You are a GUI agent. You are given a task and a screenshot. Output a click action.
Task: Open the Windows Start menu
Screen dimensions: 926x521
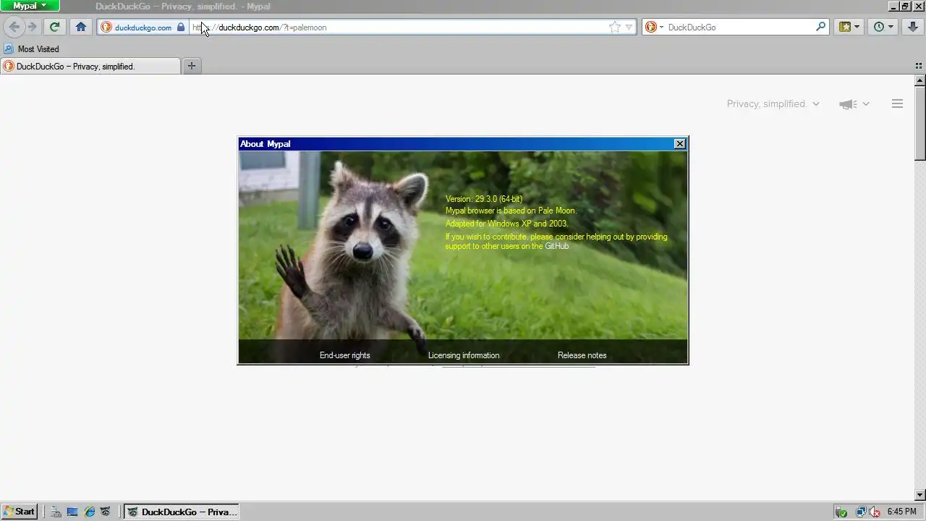click(20, 512)
